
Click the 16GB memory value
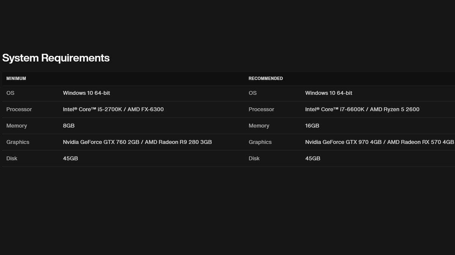coord(312,126)
